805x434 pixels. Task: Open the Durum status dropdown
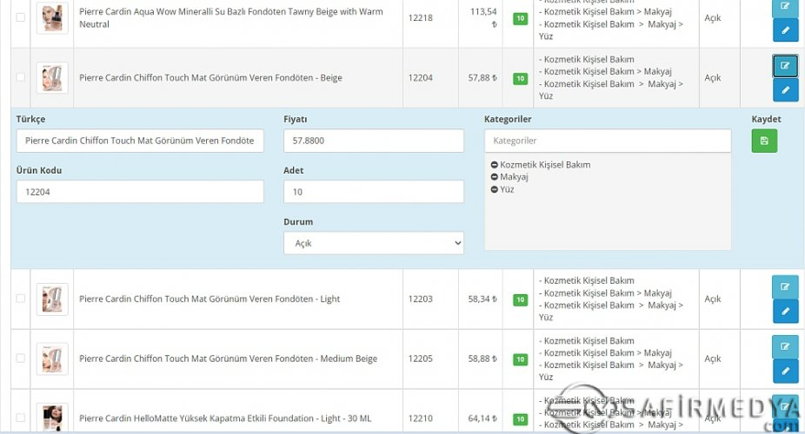point(373,243)
